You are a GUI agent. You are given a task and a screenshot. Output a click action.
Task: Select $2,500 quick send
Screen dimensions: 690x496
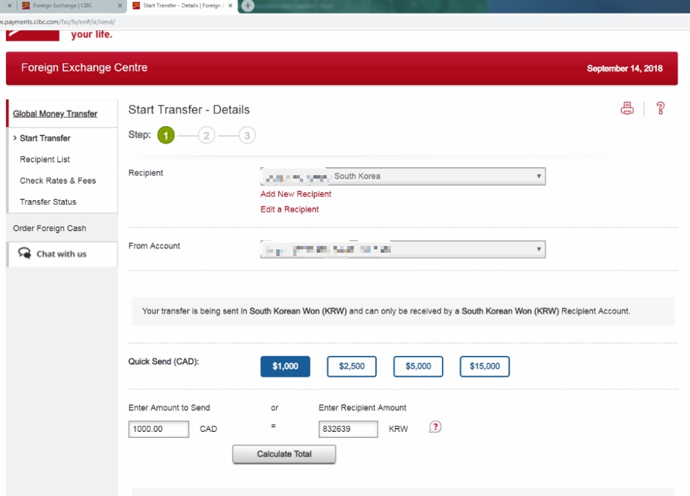[x=352, y=366]
